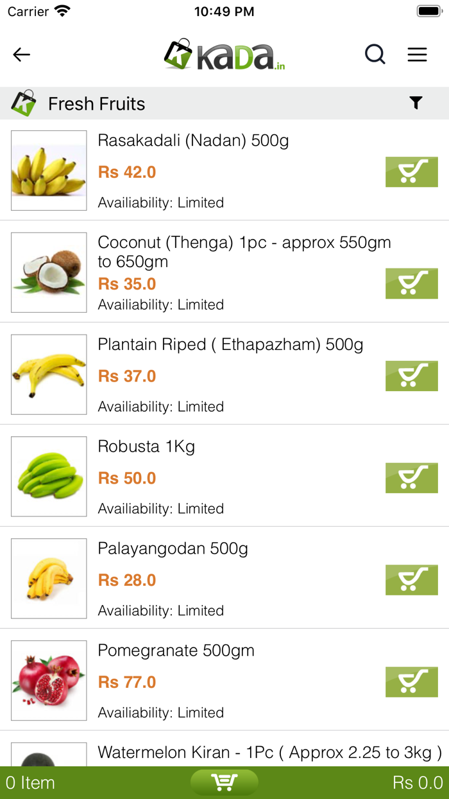
Task: Tap the Rs 0.0 cart total
Action: click(417, 783)
